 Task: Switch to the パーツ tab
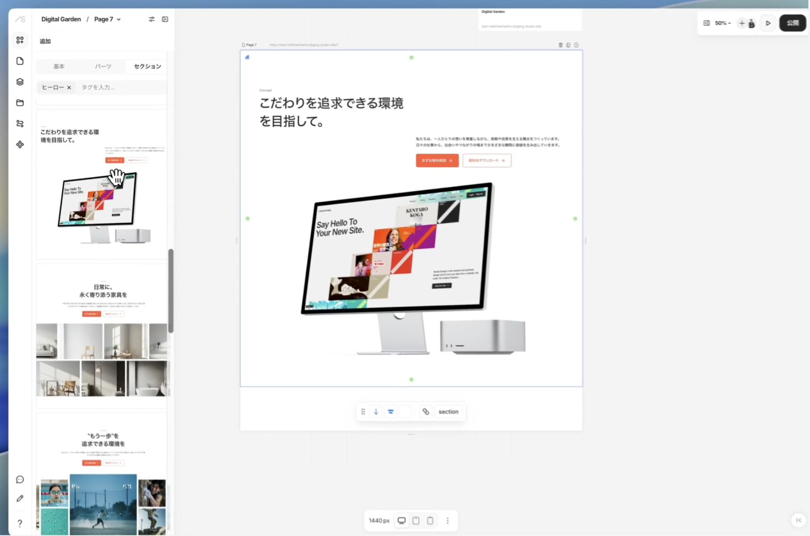103,67
